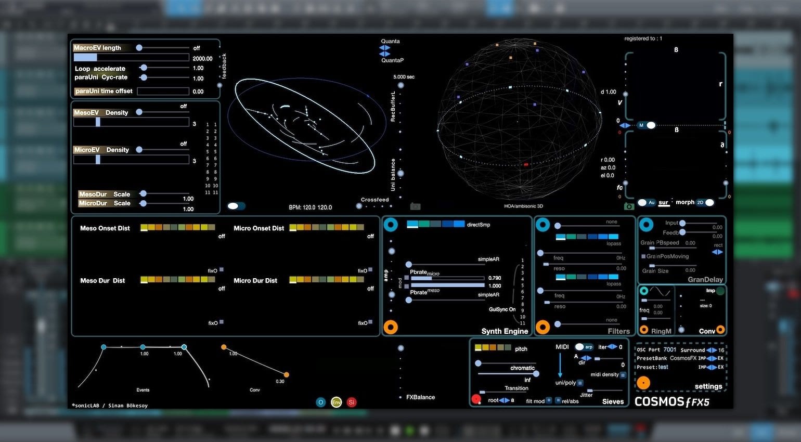Image resolution: width=801 pixels, height=442 pixels.
Task: Click the dark green Imp circle in Conv
Action: 720,291
